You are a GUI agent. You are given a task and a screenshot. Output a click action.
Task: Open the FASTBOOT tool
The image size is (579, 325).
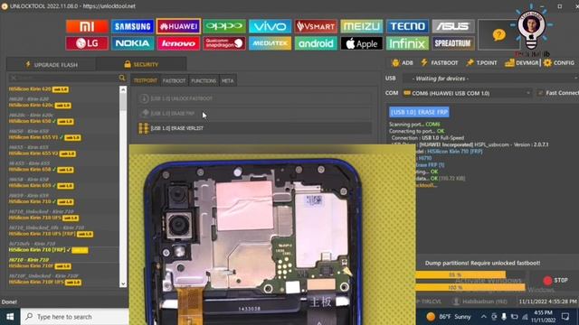pos(440,62)
